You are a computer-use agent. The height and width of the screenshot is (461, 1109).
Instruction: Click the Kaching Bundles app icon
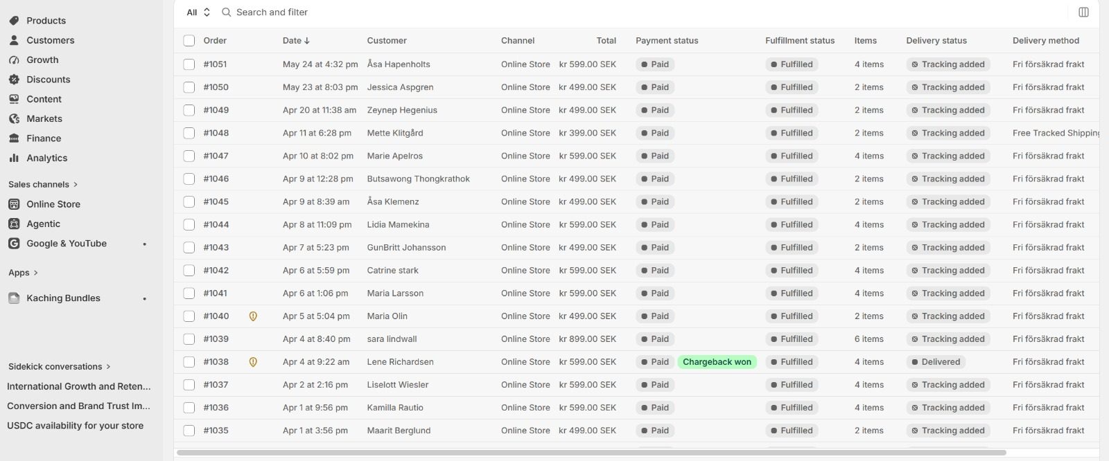14,298
